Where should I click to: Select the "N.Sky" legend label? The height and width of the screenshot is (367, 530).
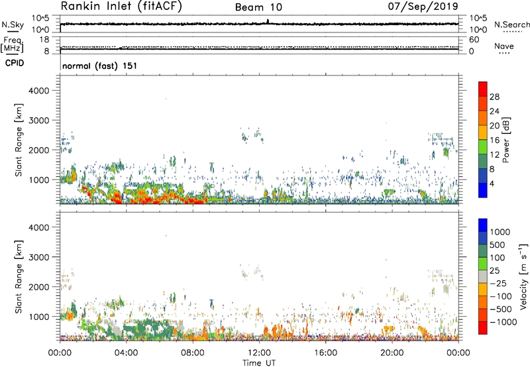[x=13, y=25]
